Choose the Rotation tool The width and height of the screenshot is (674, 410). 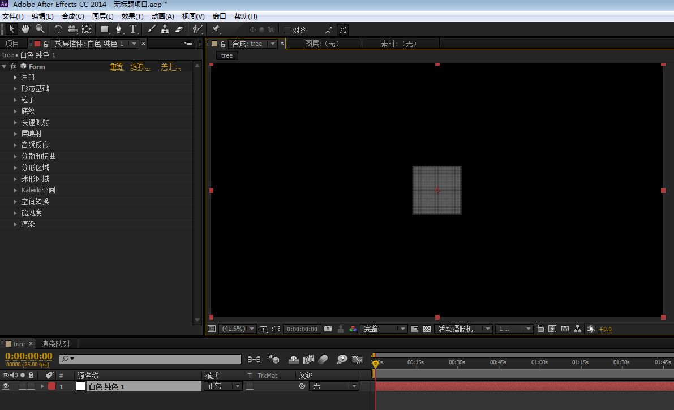tap(58, 29)
